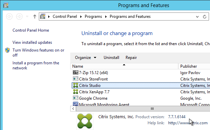This screenshot has width=210, height=130.
Task: Expand the address bar history dropdown
Action: (197, 17)
